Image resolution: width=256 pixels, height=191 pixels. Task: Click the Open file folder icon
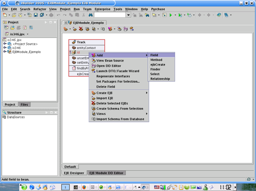coord(14,15)
